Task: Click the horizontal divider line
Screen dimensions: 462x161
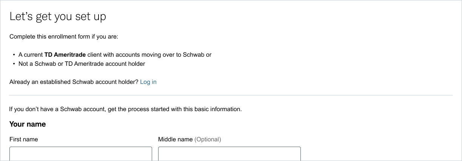Action: point(231,95)
